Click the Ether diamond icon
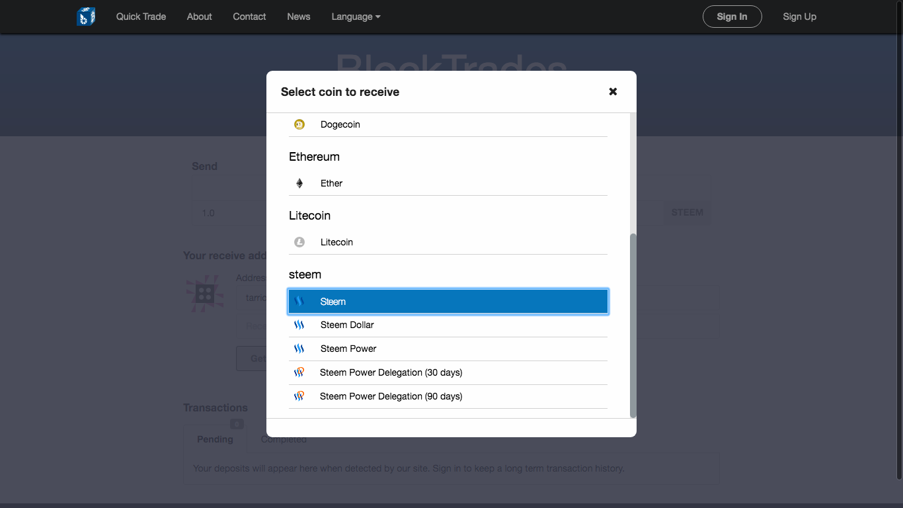Viewport: 903px width, 508px height. 299,183
